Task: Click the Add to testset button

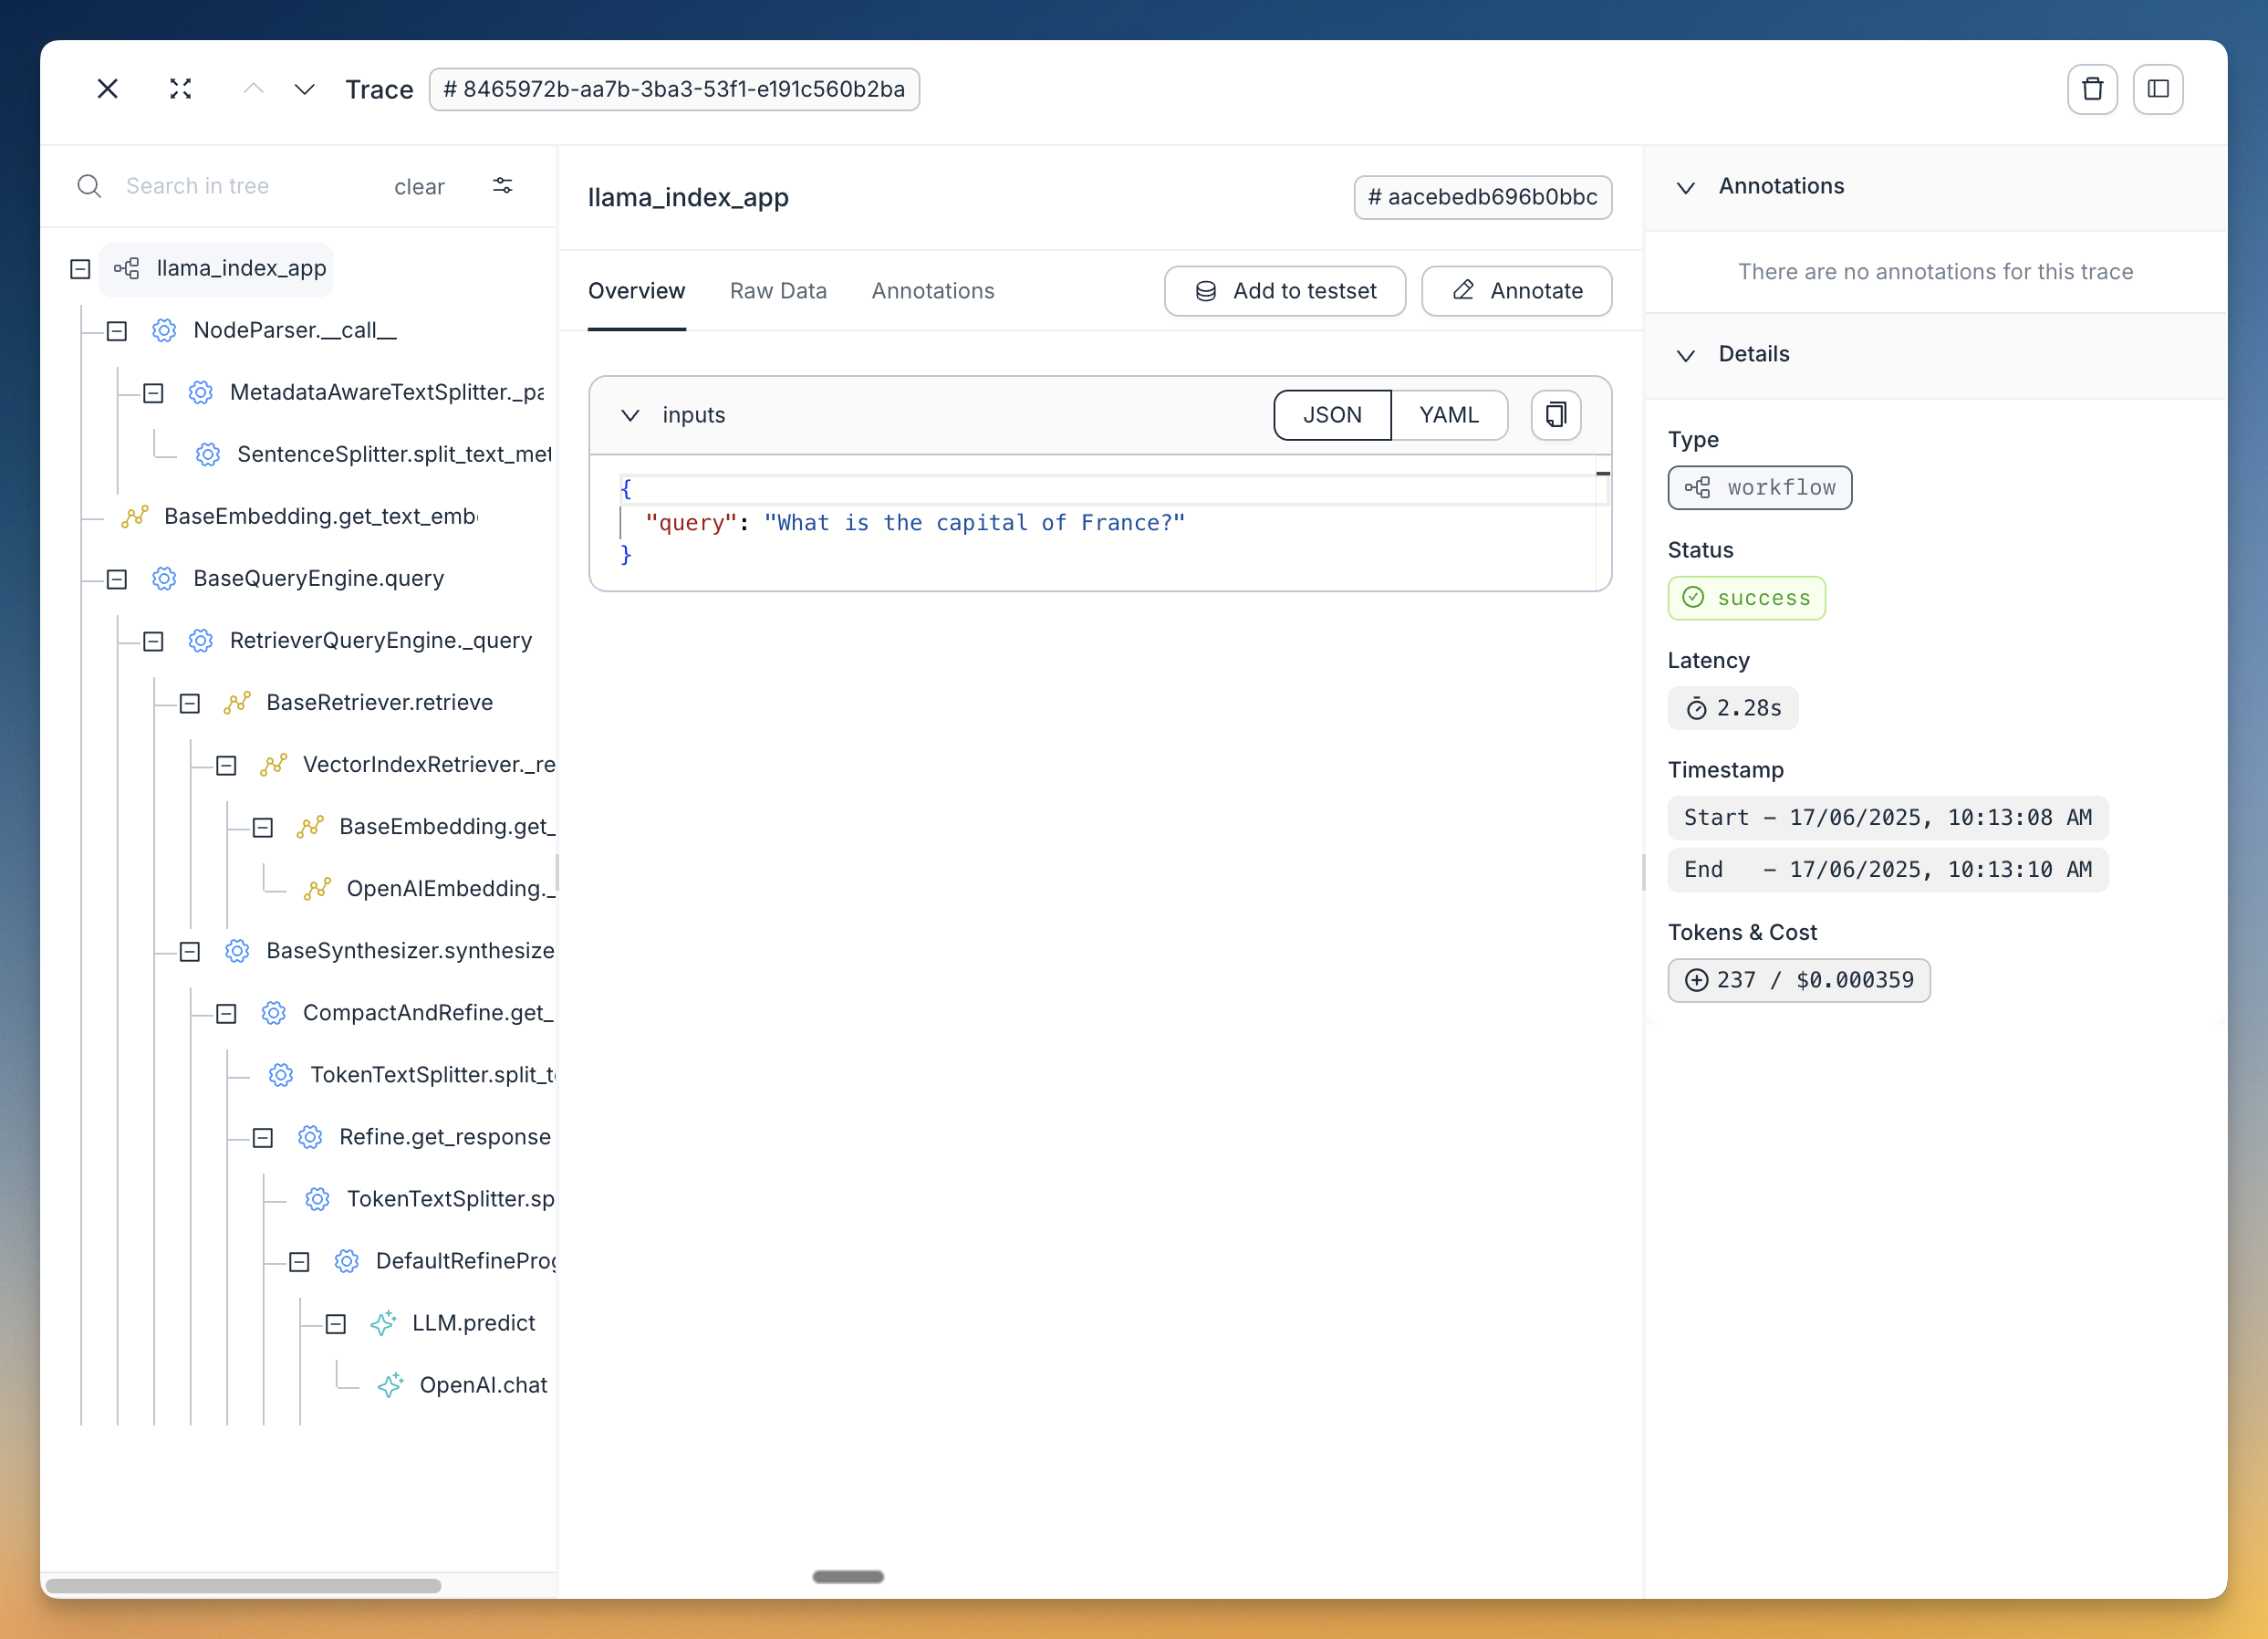Action: click(1285, 291)
